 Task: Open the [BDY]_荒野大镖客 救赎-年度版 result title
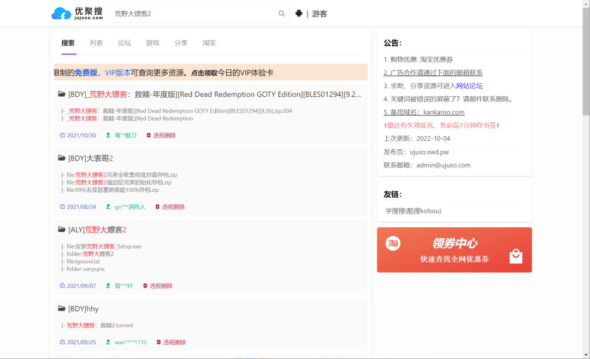coord(215,95)
